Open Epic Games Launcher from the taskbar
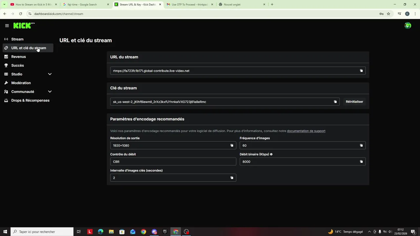Screen dimensions: 420x236 (x=165, y=232)
